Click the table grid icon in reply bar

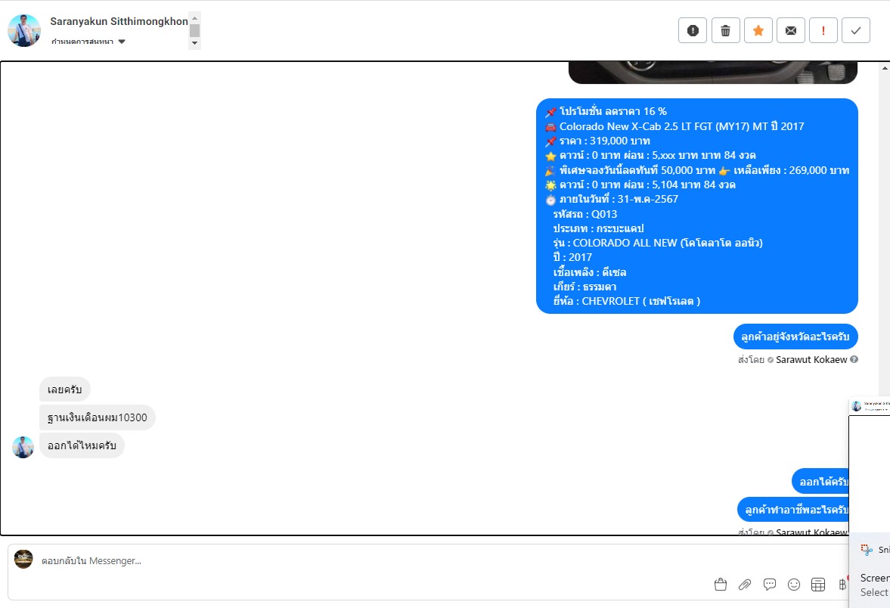coord(818,584)
